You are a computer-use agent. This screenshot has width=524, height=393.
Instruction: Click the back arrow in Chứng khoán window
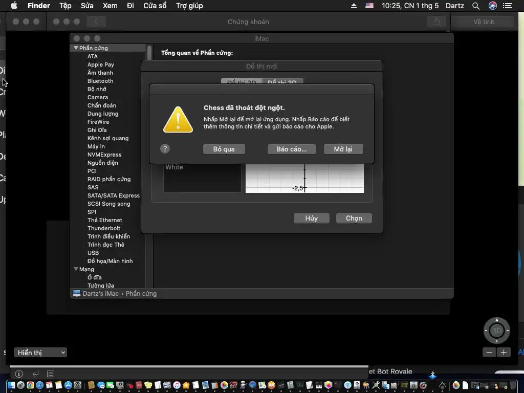pyautogui.click(x=96, y=21)
